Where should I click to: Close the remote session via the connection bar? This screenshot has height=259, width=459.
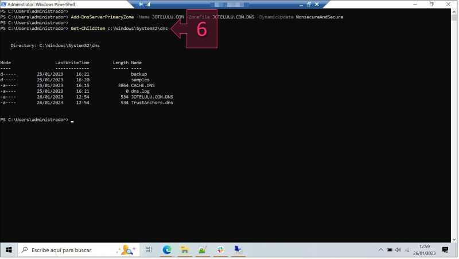point(317,5)
